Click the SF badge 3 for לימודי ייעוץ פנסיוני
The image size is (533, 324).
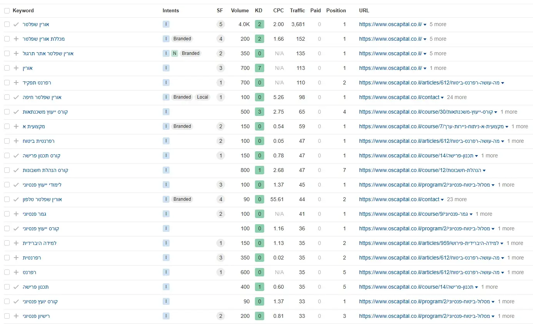[x=220, y=185]
